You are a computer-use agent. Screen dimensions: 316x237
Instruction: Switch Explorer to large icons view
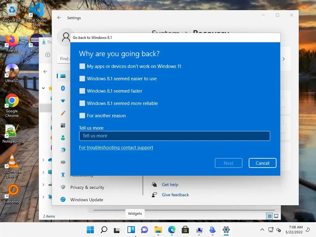(276, 216)
